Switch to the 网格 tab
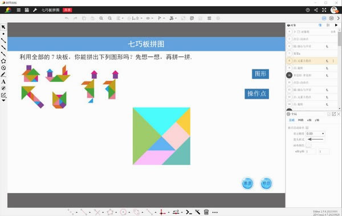Viewport: 342px width, 216px height. (301, 120)
